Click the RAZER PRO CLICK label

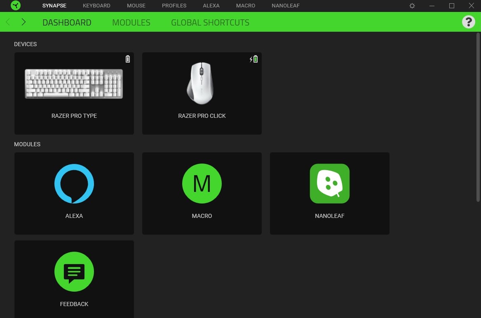coord(202,116)
